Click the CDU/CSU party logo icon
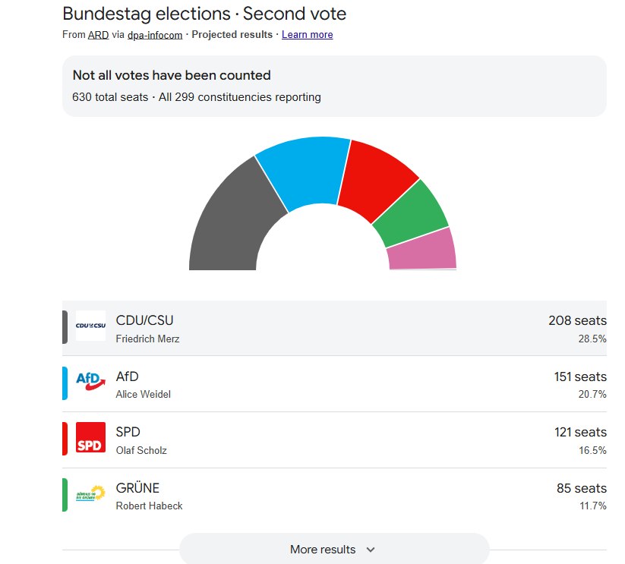The image size is (625, 564). 90,326
